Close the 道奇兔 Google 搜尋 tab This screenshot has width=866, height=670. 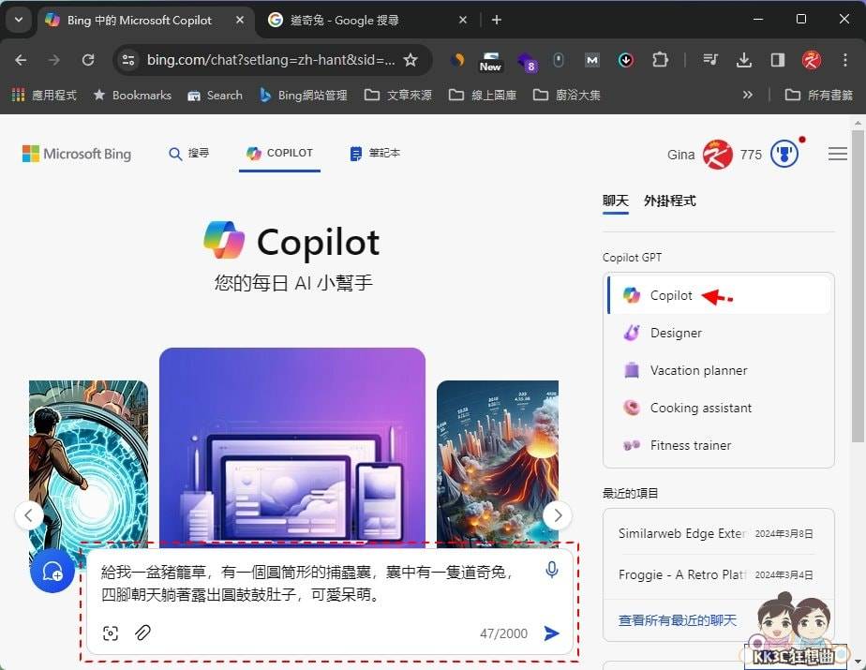coord(463,20)
